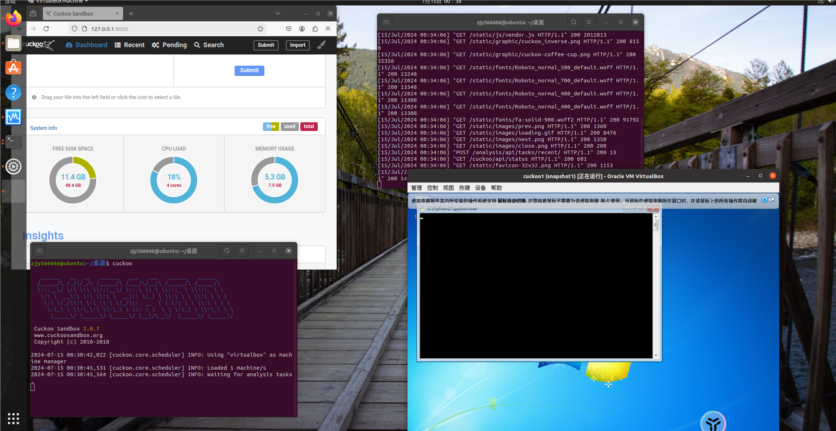Click inside the black python.exe console
836x431 pixels.
[x=536, y=286]
